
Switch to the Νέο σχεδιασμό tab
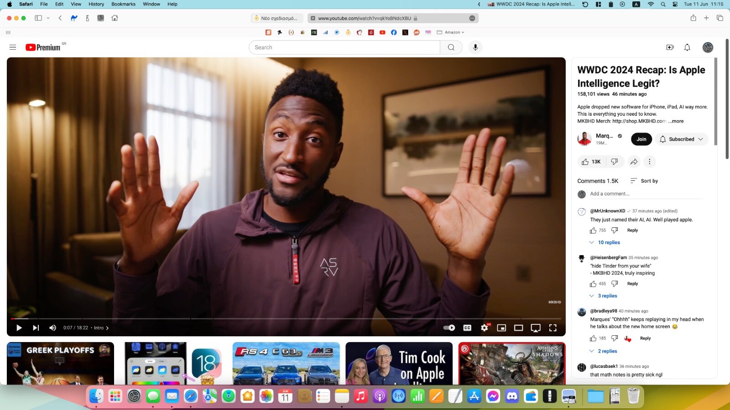point(277,18)
